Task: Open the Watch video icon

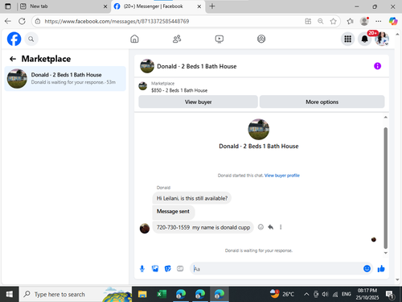Action: (x=219, y=39)
